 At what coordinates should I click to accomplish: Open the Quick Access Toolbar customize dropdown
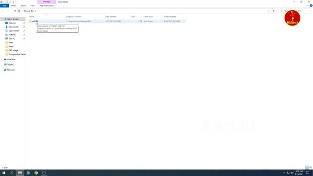pos(13,2)
